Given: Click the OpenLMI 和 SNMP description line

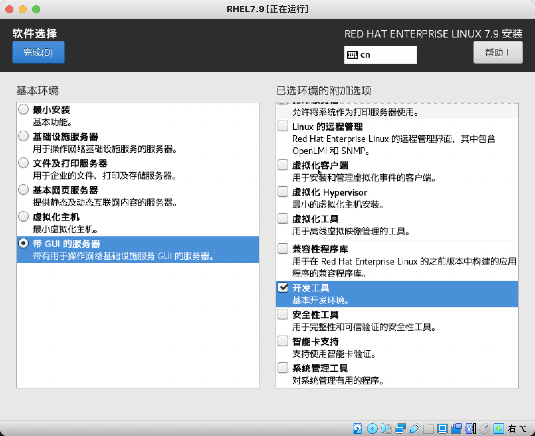Looking at the screenshot, I should [331, 151].
